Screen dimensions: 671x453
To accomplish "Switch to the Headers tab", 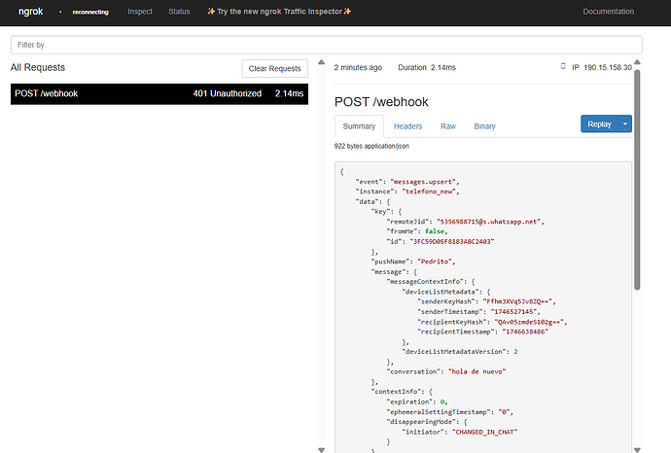I will point(407,126).
